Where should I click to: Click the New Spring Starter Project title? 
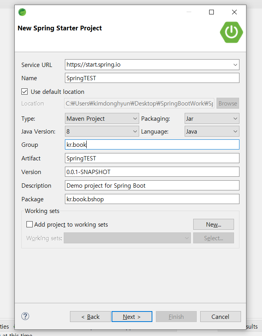click(x=60, y=28)
